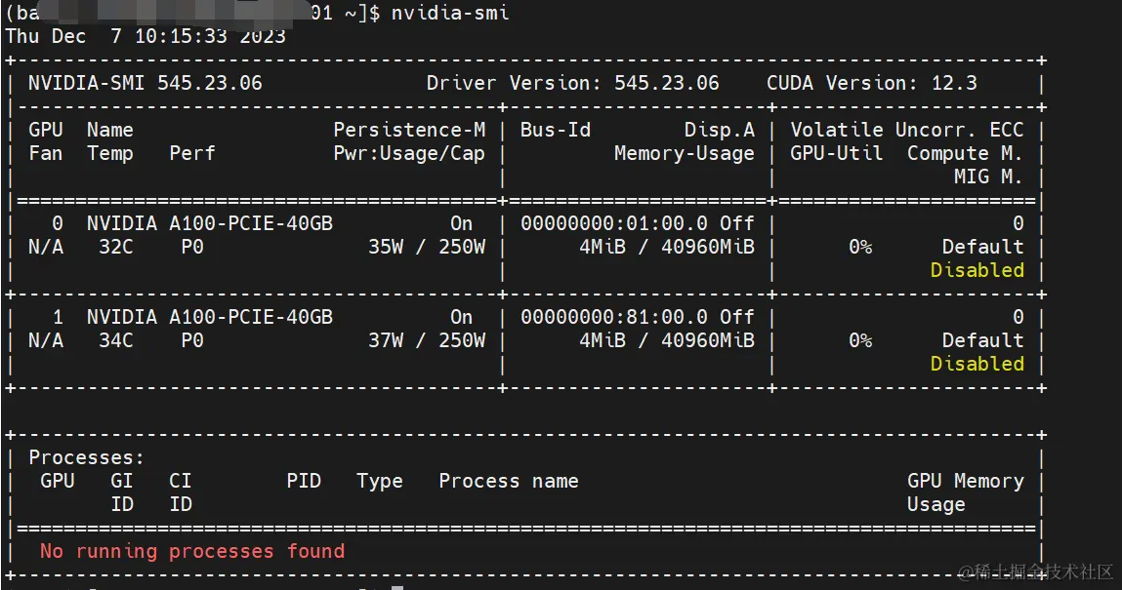Click the "Perf" column header

click(191, 153)
